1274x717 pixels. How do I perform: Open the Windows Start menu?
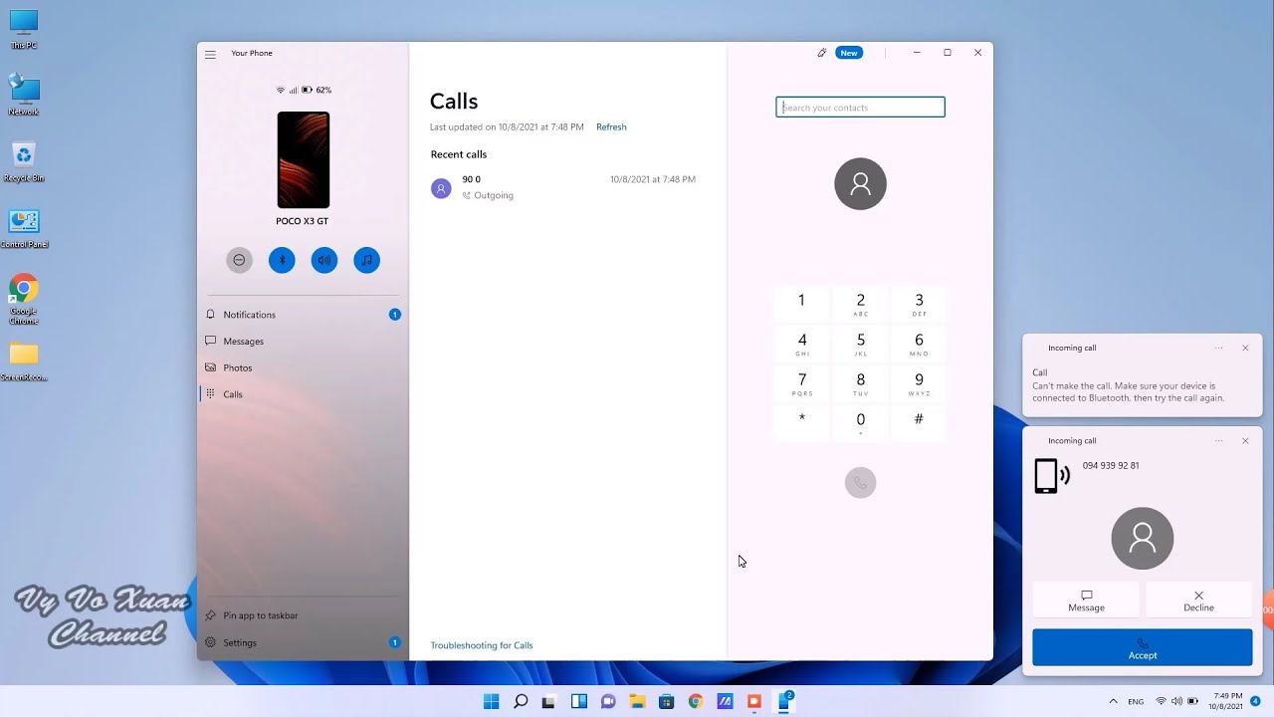coord(491,701)
